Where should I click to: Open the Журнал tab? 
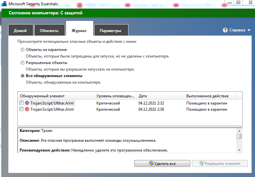click(x=79, y=29)
